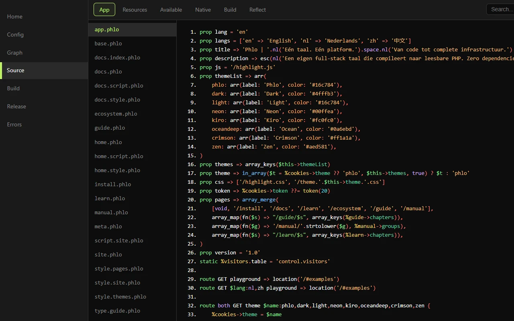Open docs.script.phlo file
The height and width of the screenshot is (321, 514).
[x=132, y=86]
